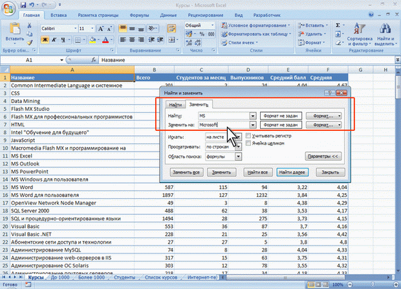
Task: Increase decimal places
Action: pyautogui.click(x=189, y=43)
